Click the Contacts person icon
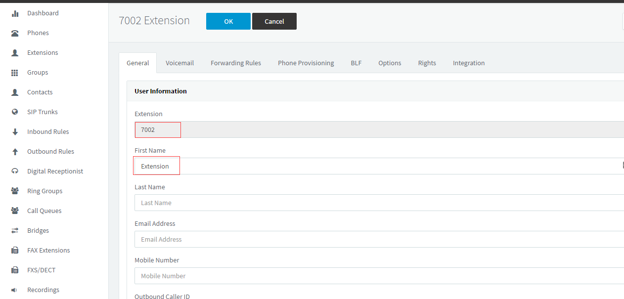 coord(15,92)
